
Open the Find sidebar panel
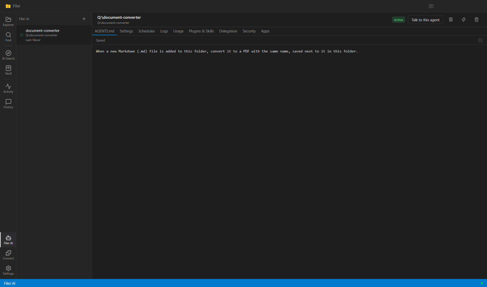pos(8,37)
